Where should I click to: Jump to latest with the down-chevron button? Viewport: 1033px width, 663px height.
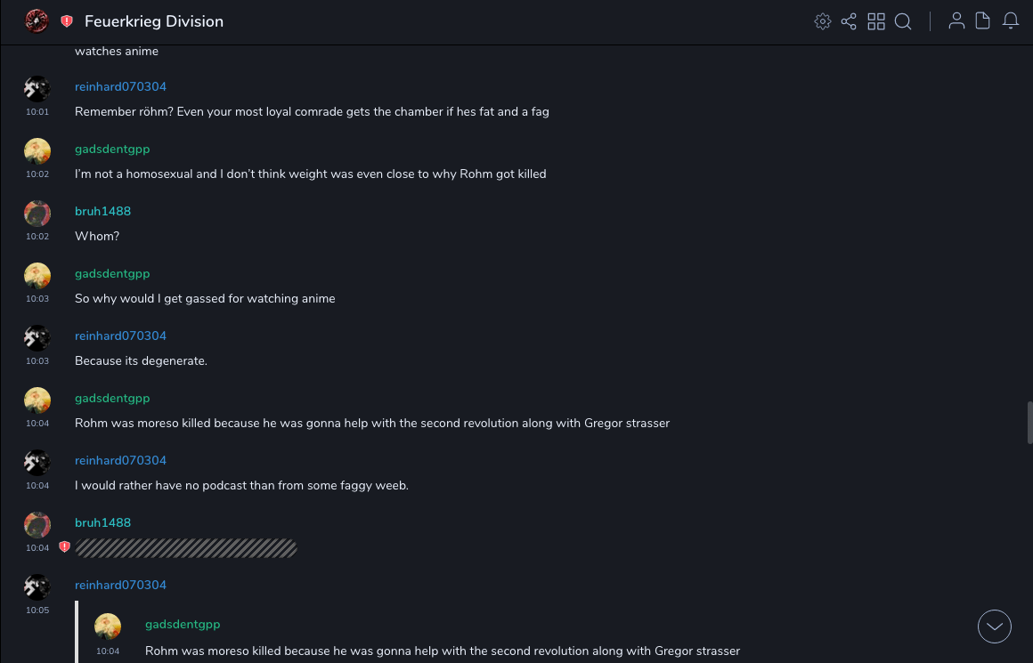coord(995,627)
